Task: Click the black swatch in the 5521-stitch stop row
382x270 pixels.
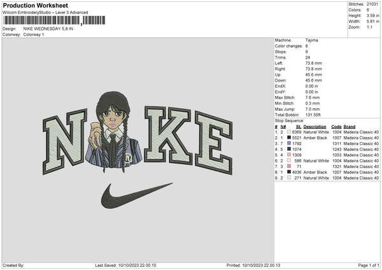Action: click(289, 138)
